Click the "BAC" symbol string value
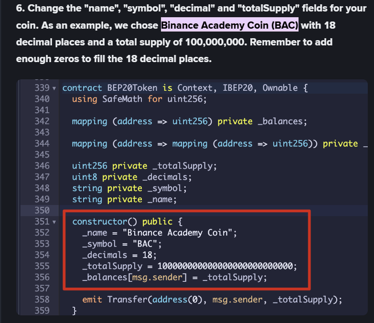The height and width of the screenshot is (323, 374). coord(145,244)
